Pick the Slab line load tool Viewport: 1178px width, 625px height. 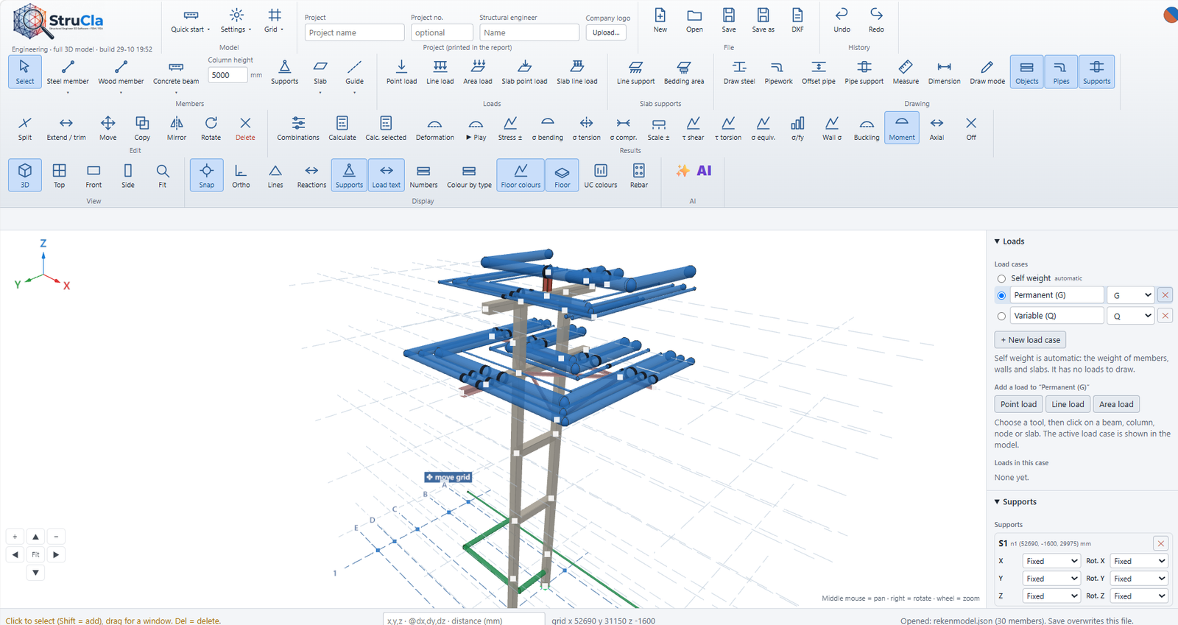click(x=577, y=72)
